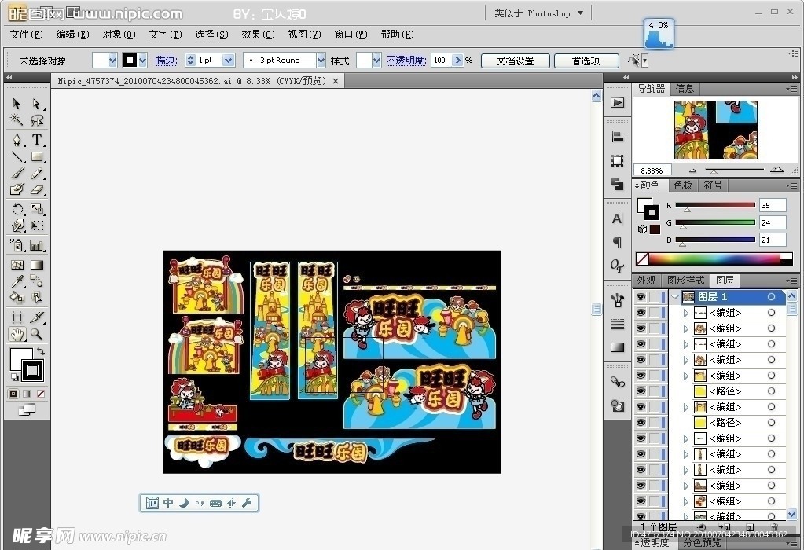Change screen mode at toolbox bottom
The image size is (804, 550).
point(27,409)
